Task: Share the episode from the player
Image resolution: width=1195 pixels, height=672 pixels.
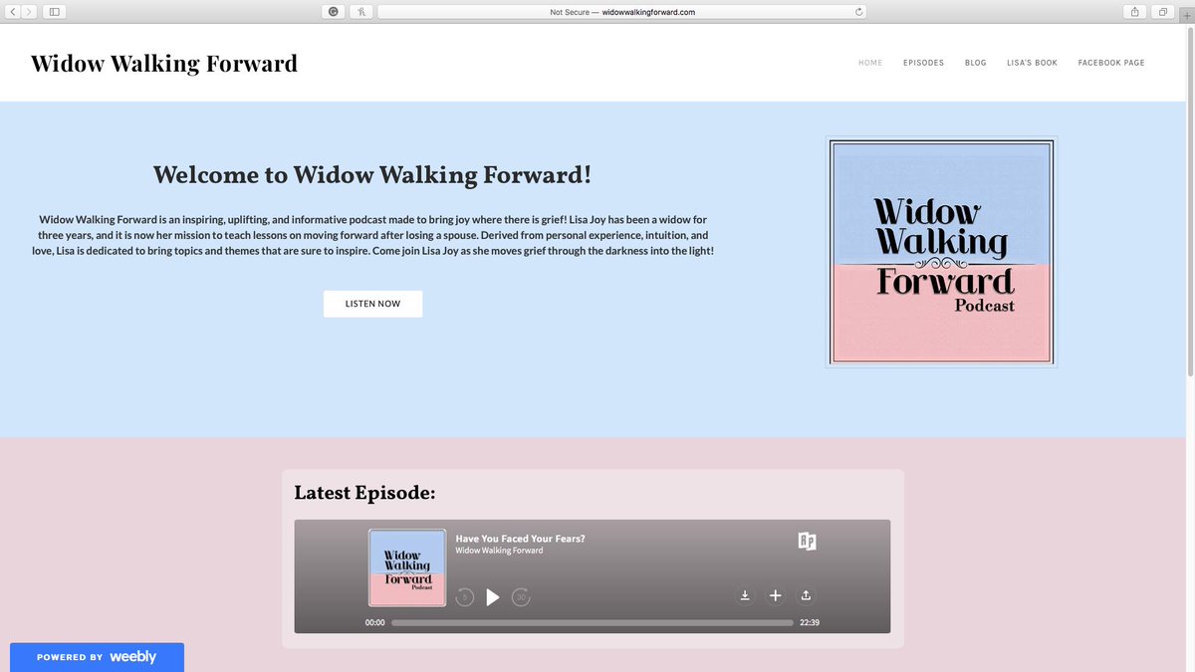Action: pos(807,595)
